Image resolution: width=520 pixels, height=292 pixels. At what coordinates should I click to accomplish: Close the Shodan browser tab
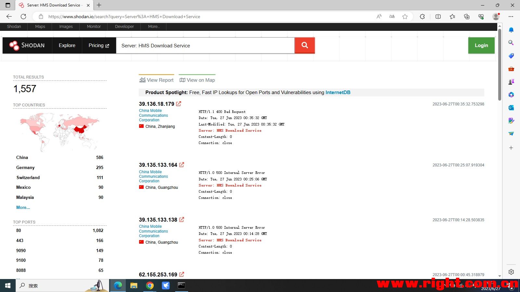(x=88, y=5)
